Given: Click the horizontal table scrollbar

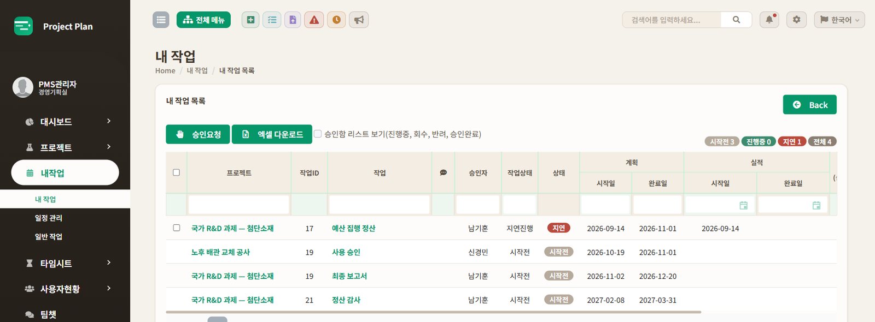Looking at the screenshot, I should pos(433,312).
